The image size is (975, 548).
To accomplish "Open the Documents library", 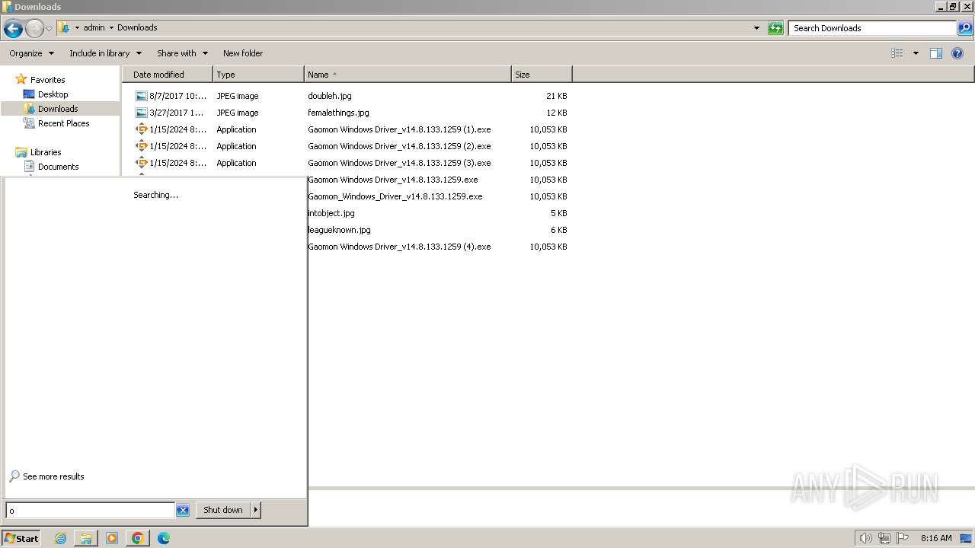I will tap(58, 167).
